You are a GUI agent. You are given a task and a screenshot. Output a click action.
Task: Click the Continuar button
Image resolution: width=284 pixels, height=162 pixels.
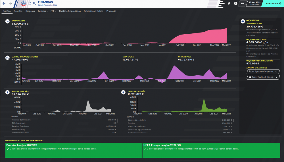point(273,3)
